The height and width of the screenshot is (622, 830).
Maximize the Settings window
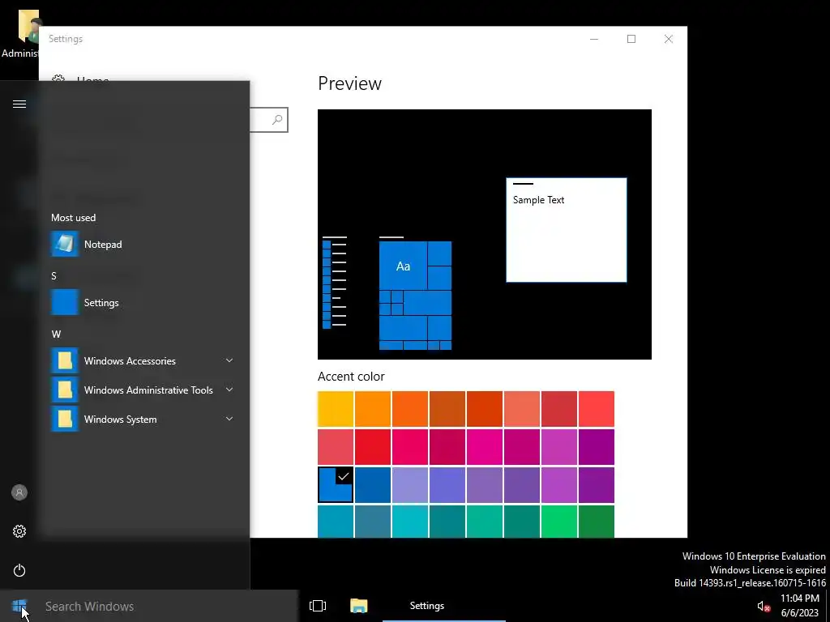[631, 39]
